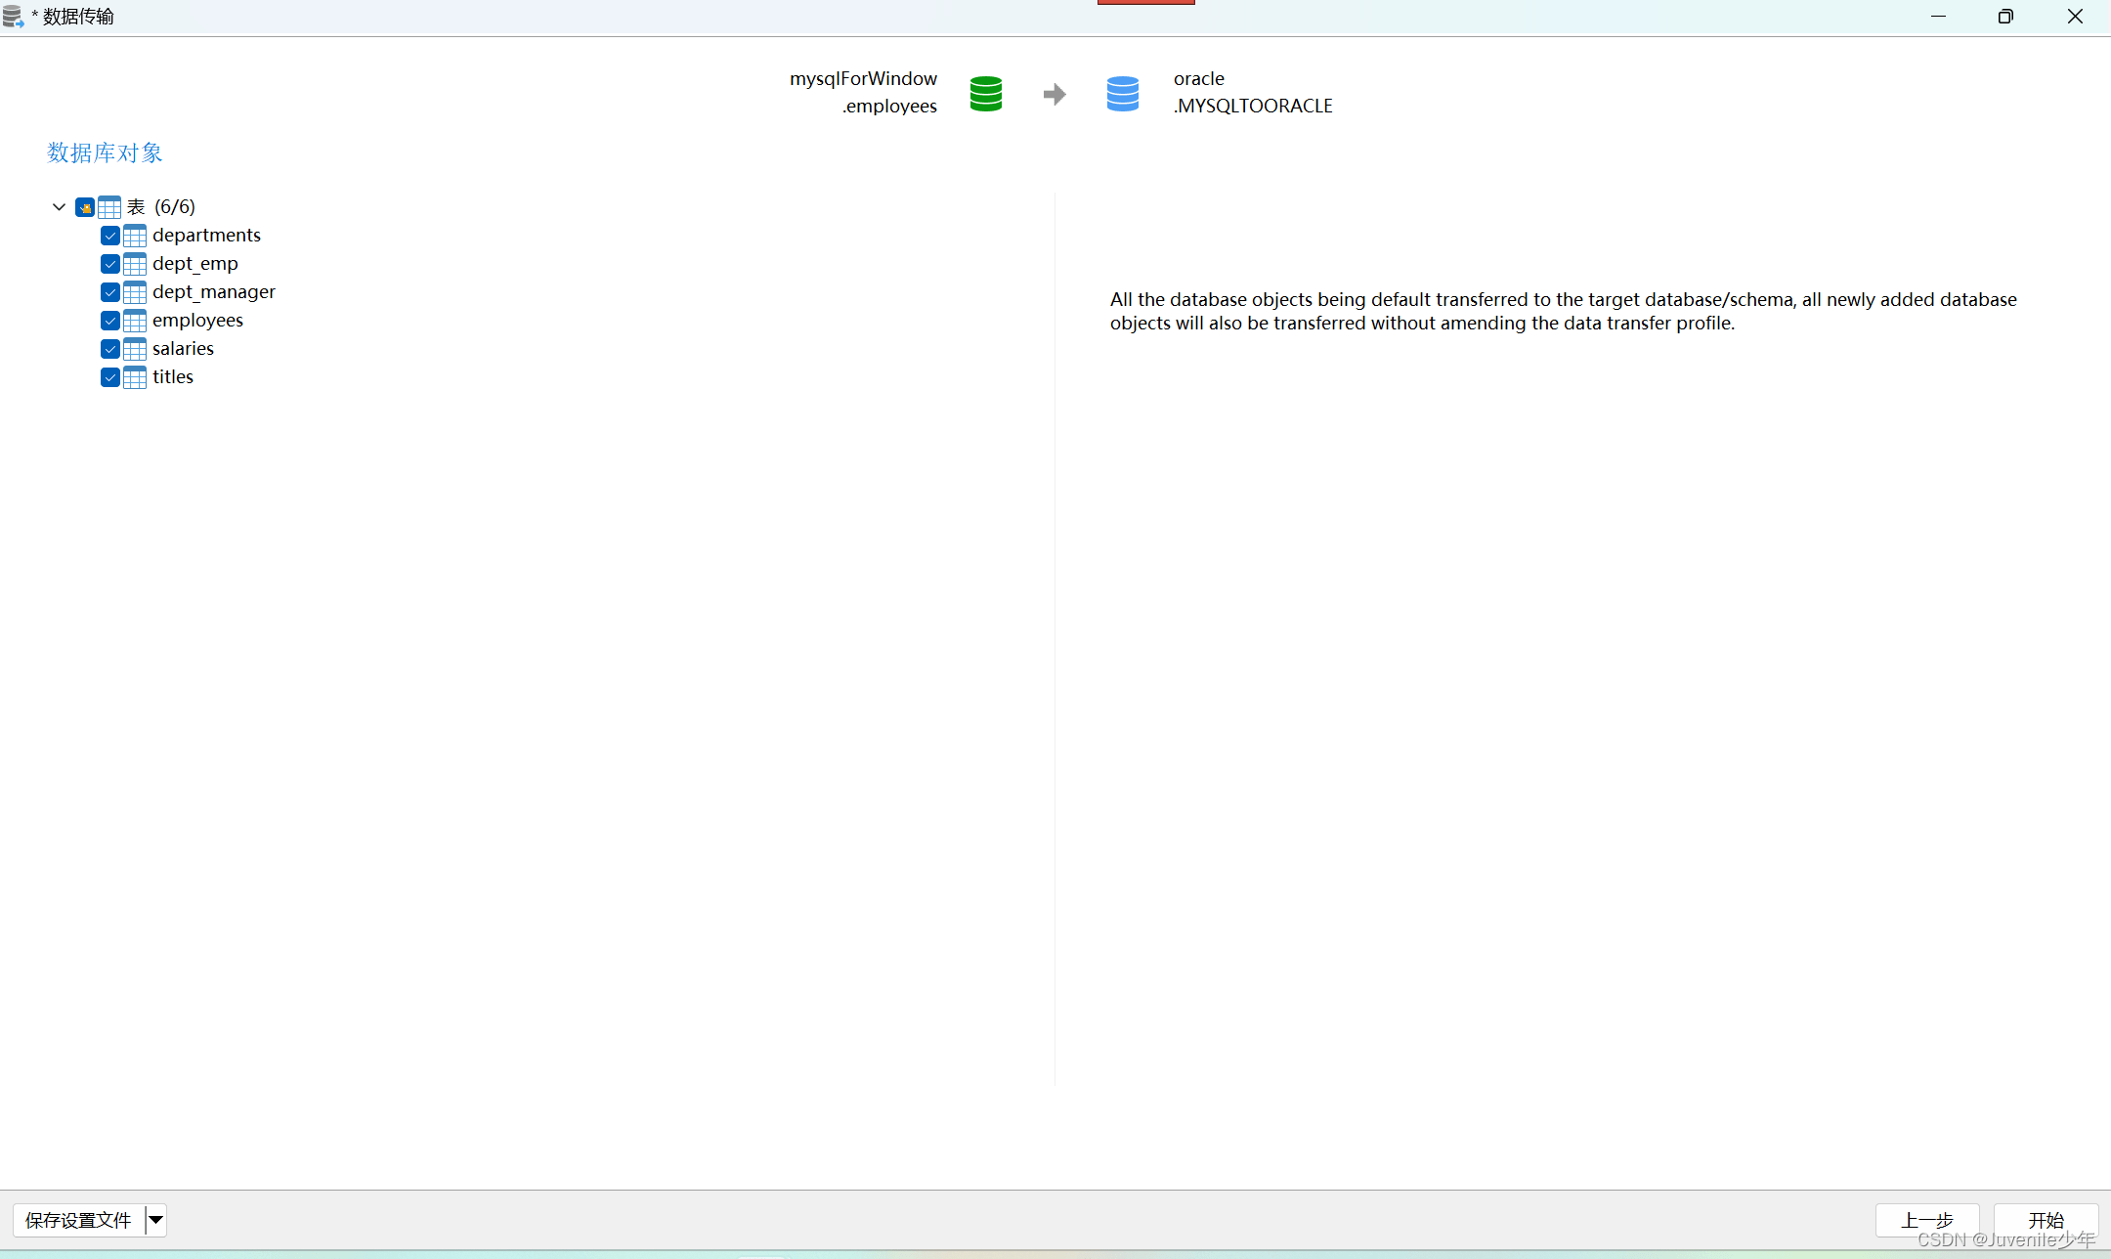The width and height of the screenshot is (2111, 1259).
Task: Uncheck the departments table checkbox
Action: (110, 236)
